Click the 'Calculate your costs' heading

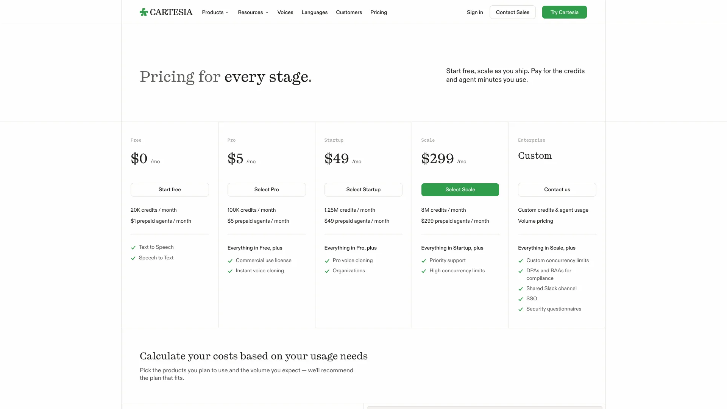click(x=254, y=356)
